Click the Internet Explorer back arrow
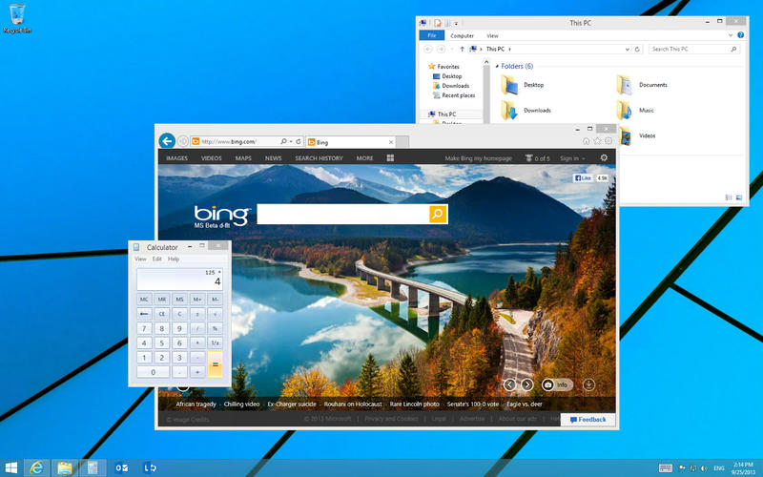Viewport: 763px width, 477px height. [x=167, y=140]
